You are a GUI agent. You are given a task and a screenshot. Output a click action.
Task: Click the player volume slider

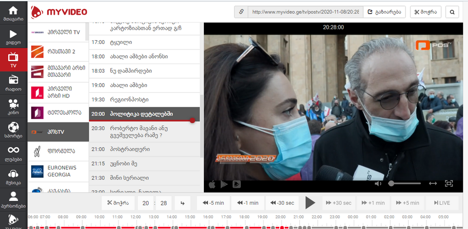point(405,184)
